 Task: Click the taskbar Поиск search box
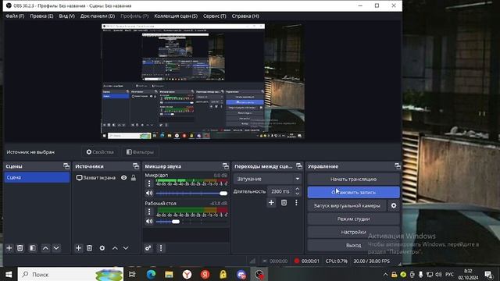[70, 274]
